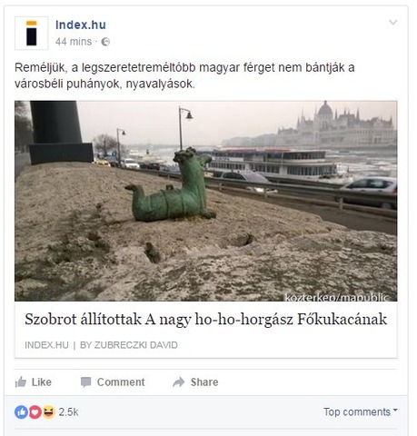The image size is (417, 436).
Task: Click the INDEX.HU source label
Action: tap(46, 345)
